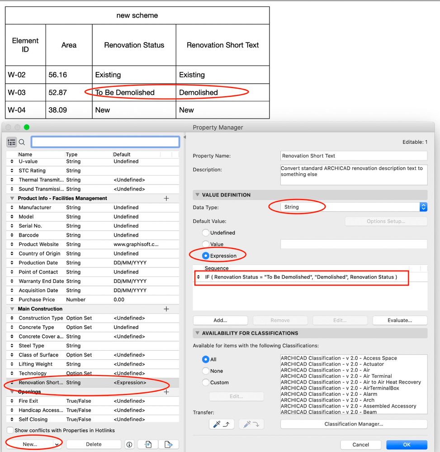440x452 pixels.
Task: Click the W-04 Element ID cell in schedule
Action: pos(25,110)
